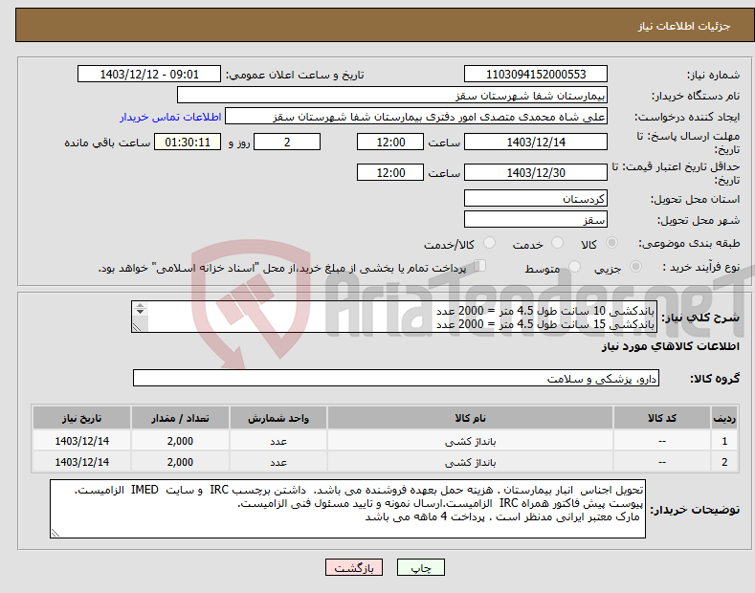The image size is (755, 593).
Task: Click the province field کردستان
Action: pyautogui.click(x=536, y=198)
